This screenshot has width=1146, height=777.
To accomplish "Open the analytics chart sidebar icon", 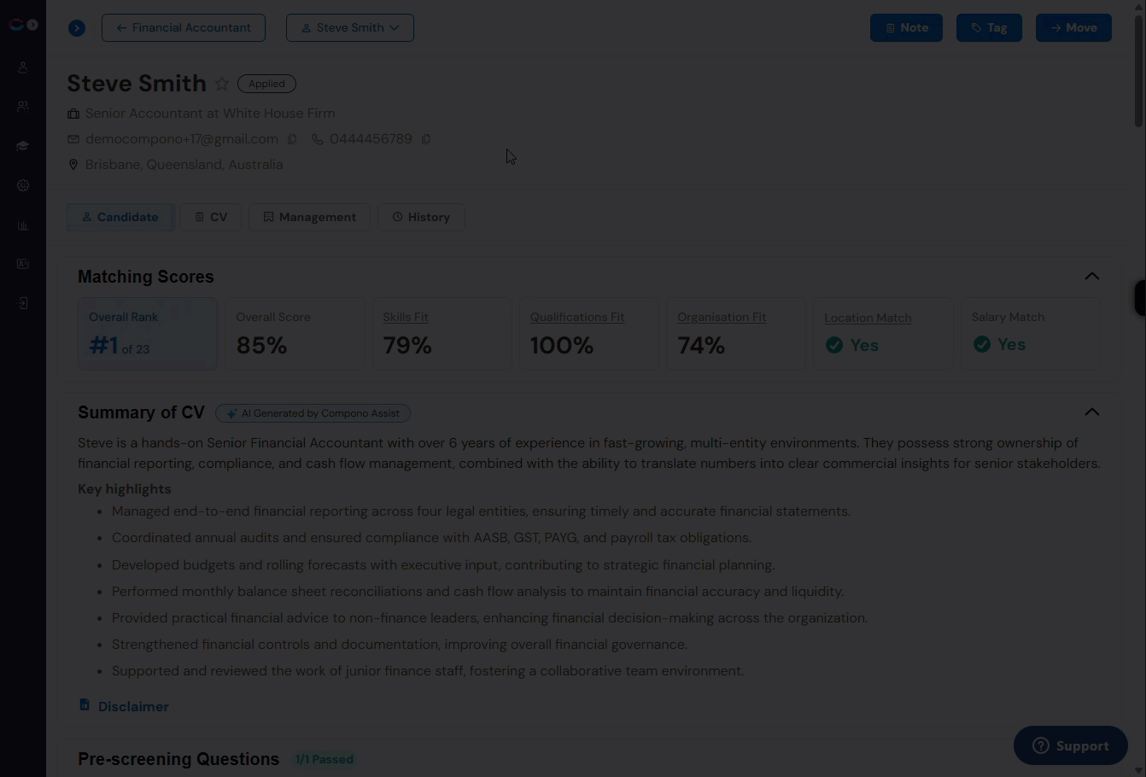I will (x=23, y=225).
